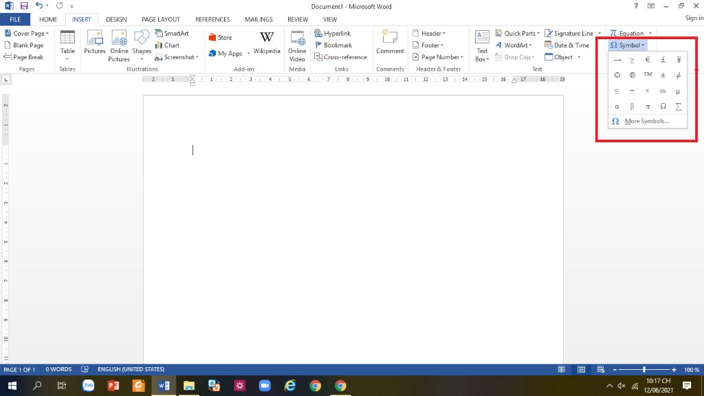Insert a Hyperlink
Viewport: 704px width, 396px height.
click(x=333, y=33)
